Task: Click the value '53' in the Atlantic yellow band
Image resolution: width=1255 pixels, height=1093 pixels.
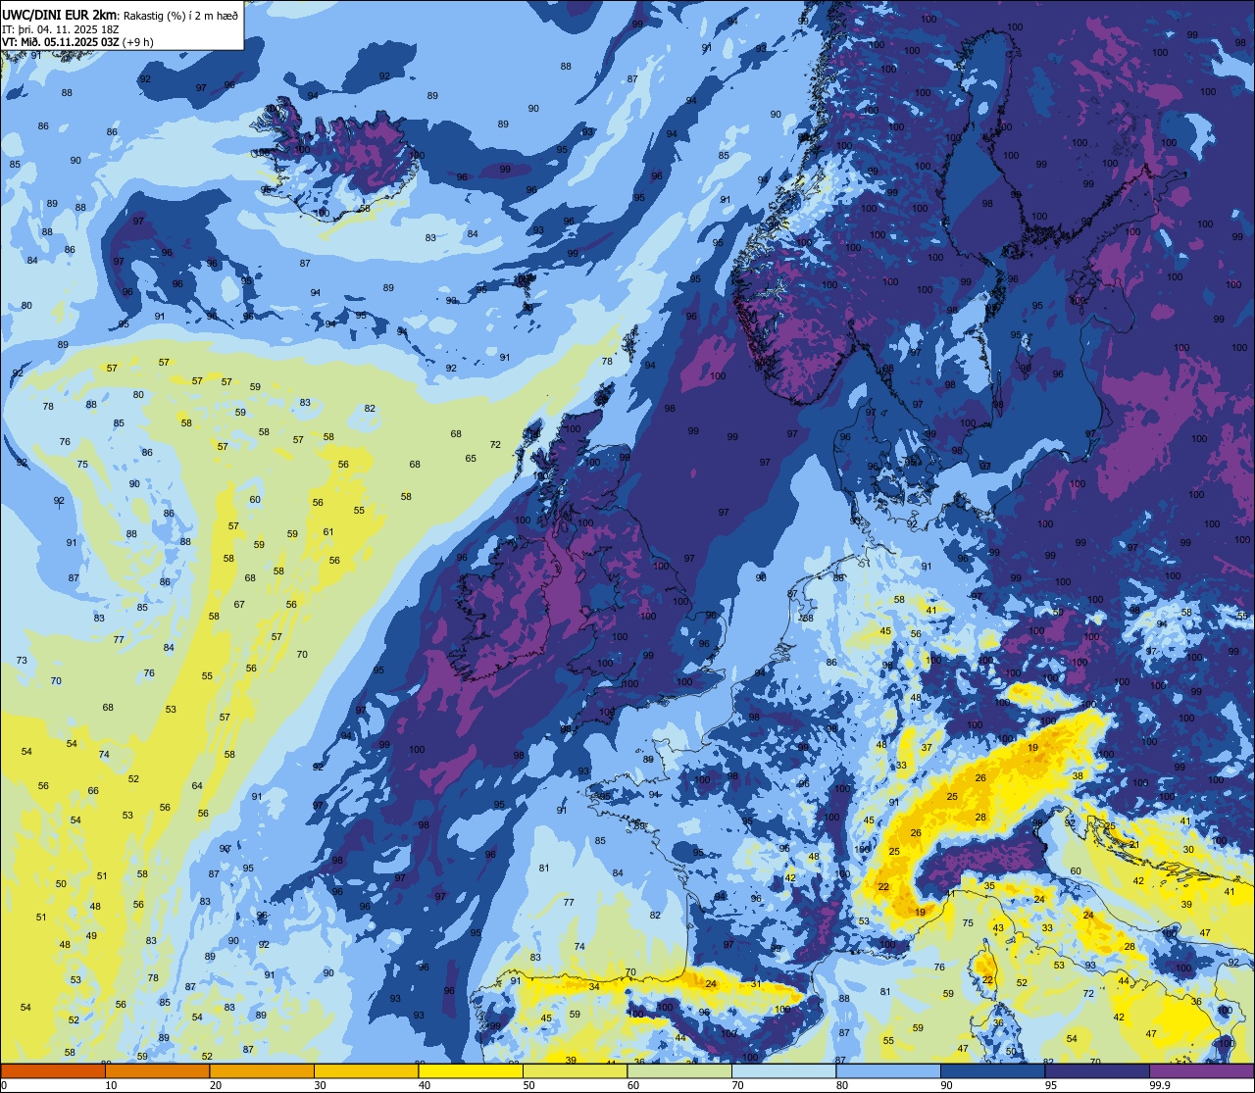Action: [x=171, y=709]
